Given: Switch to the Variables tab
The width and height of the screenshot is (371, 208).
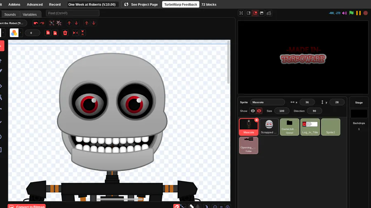Looking at the screenshot, I should click(x=30, y=14).
